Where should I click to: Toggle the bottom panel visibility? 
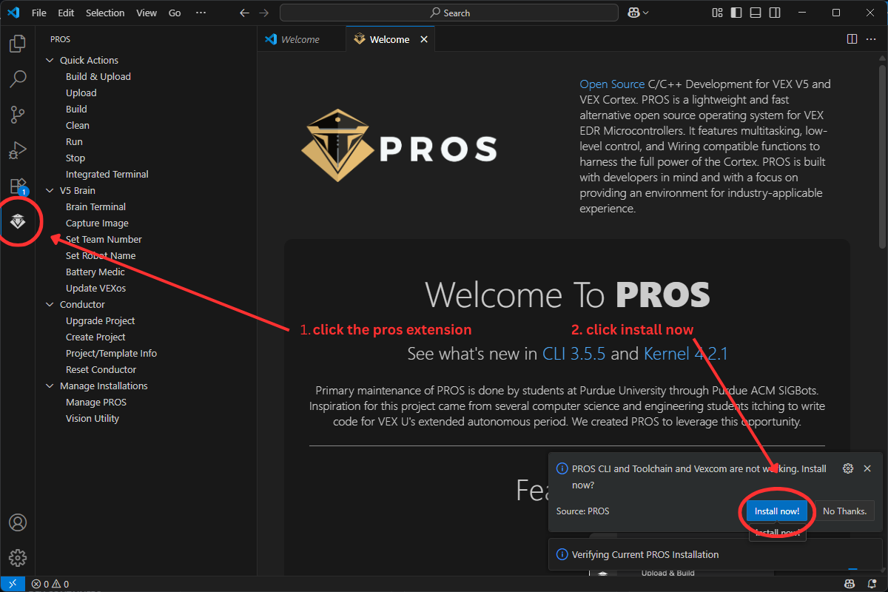755,13
